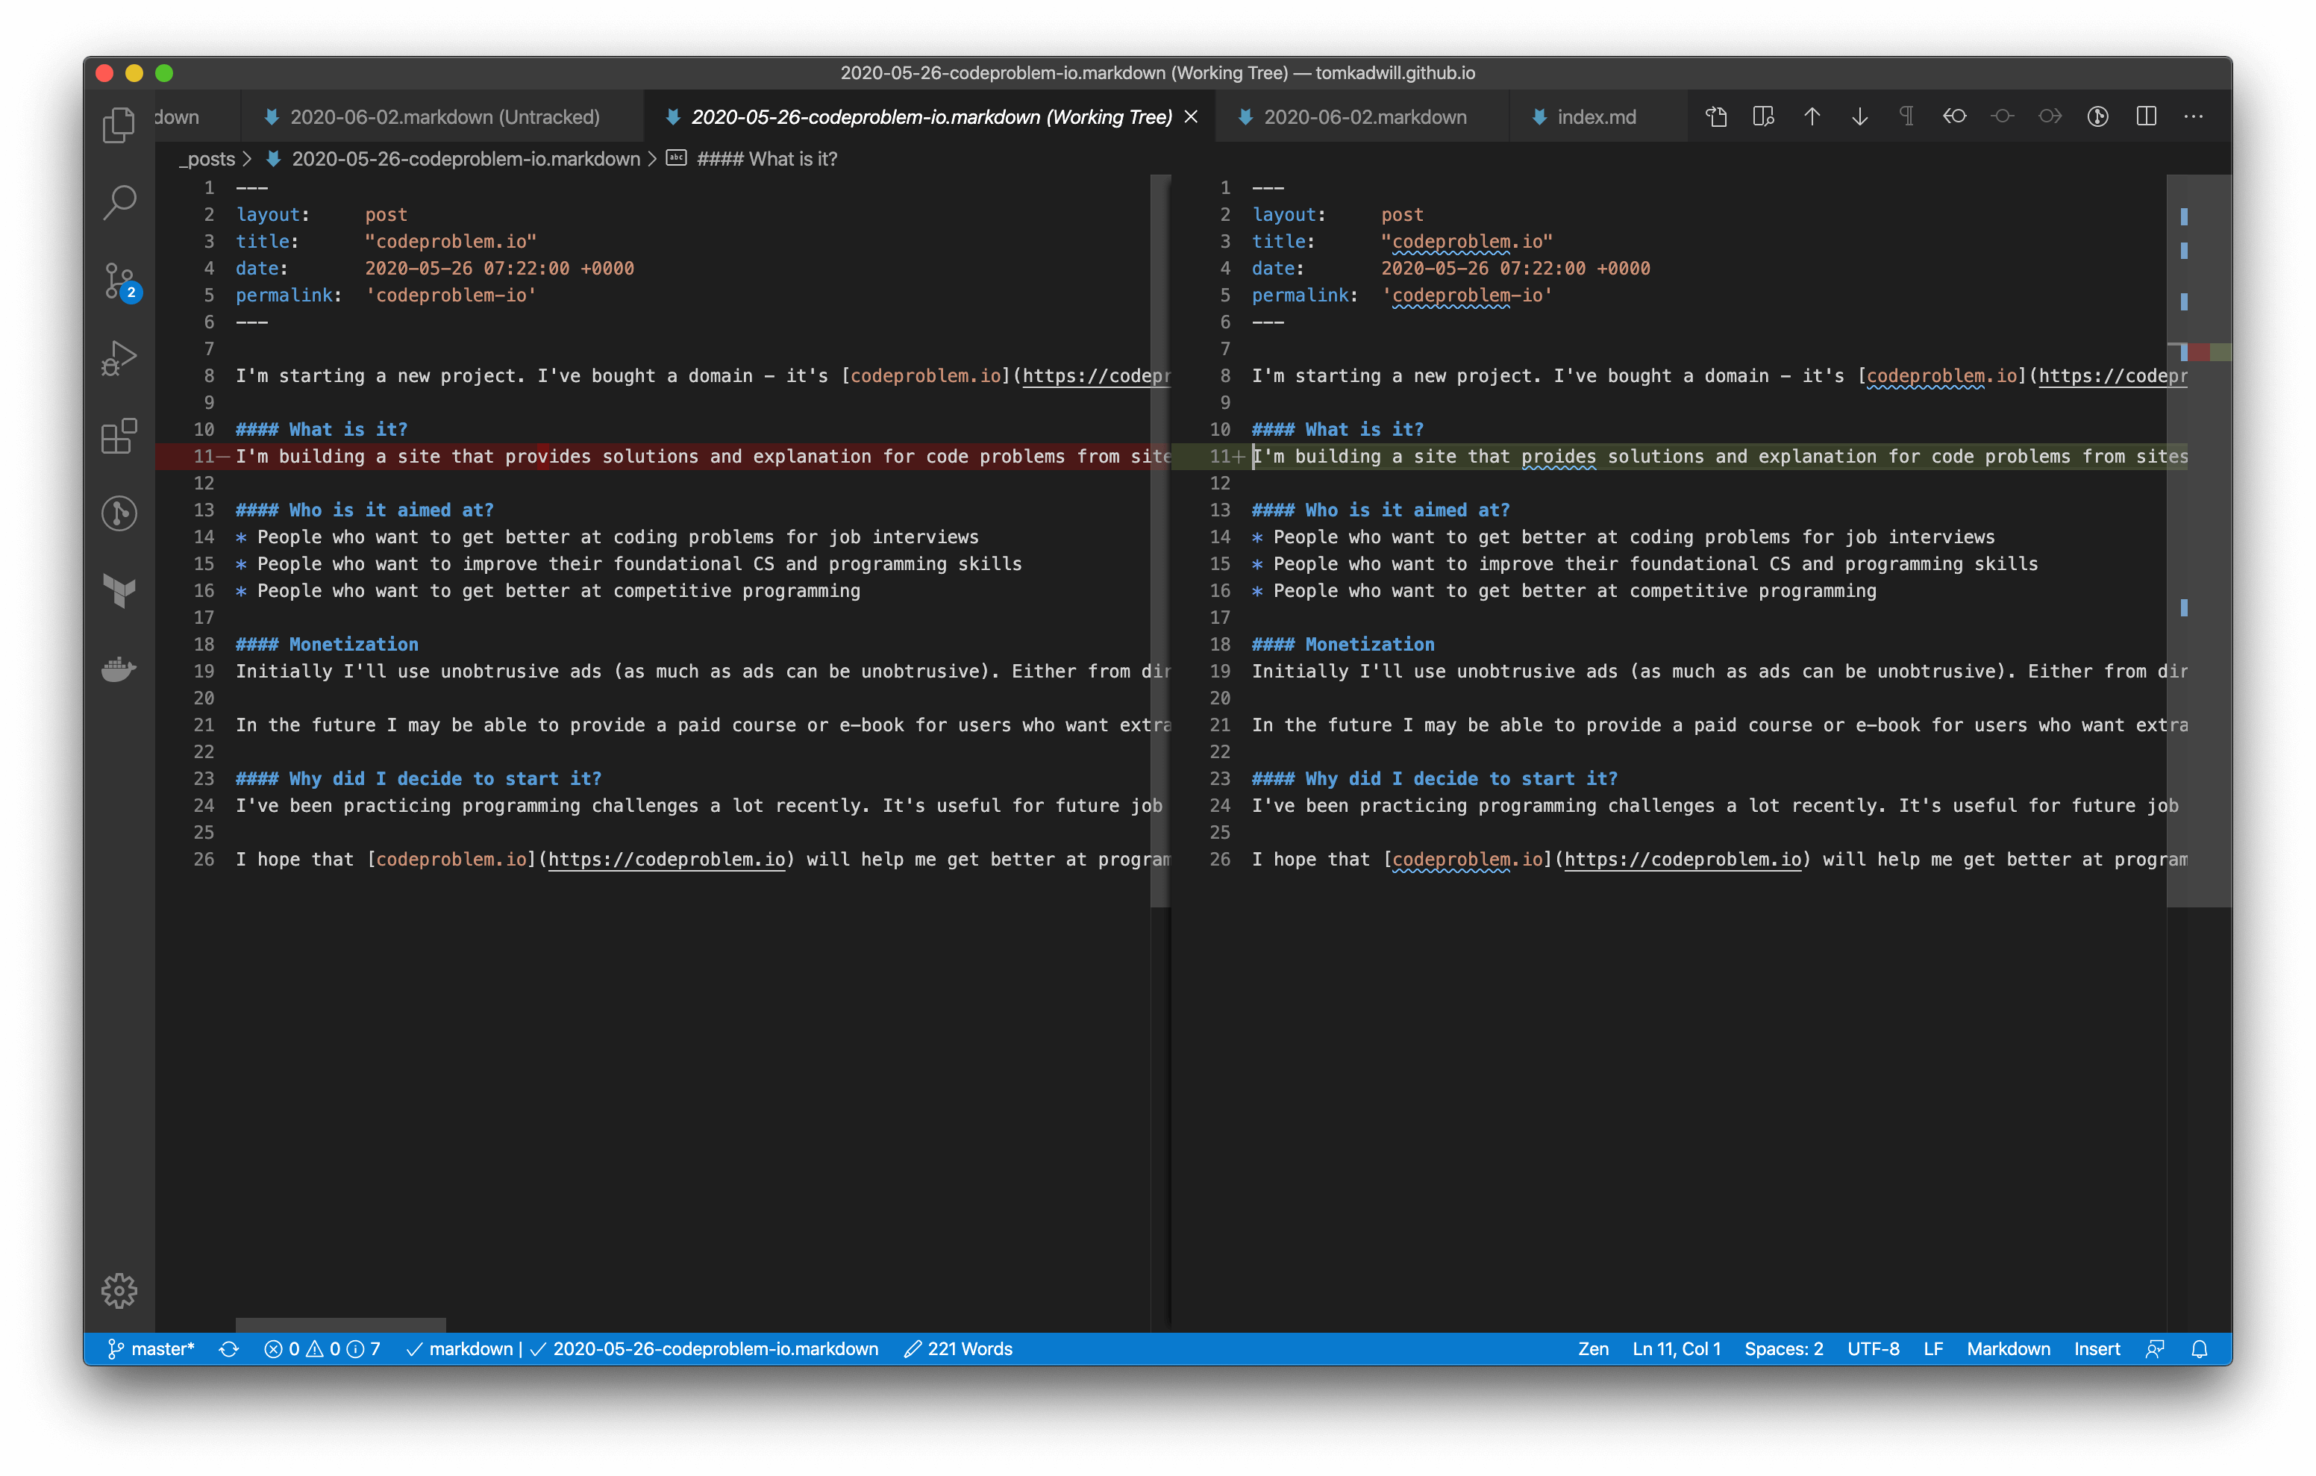Open the GitHub view in the sidebar
2316x1476 pixels.
[119, 513]
